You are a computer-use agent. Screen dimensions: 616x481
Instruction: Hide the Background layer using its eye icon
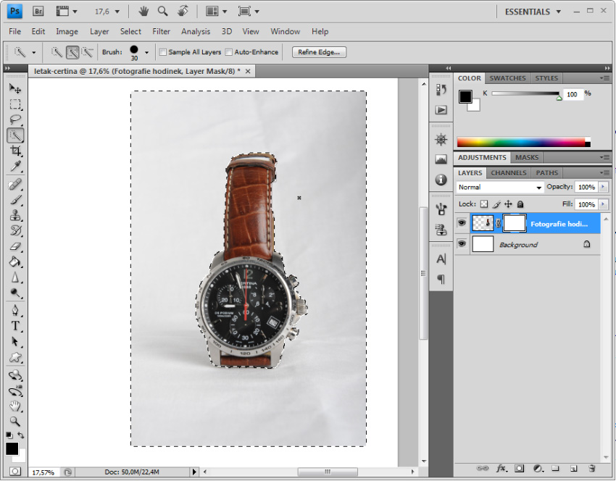pyautogui.click(x=462, y=245)
